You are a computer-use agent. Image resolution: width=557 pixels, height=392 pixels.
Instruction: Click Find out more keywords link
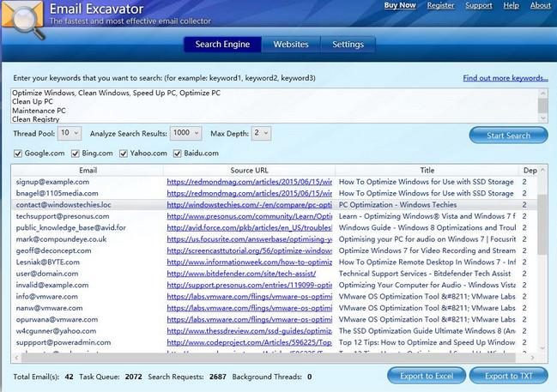[x=506, y=78]
